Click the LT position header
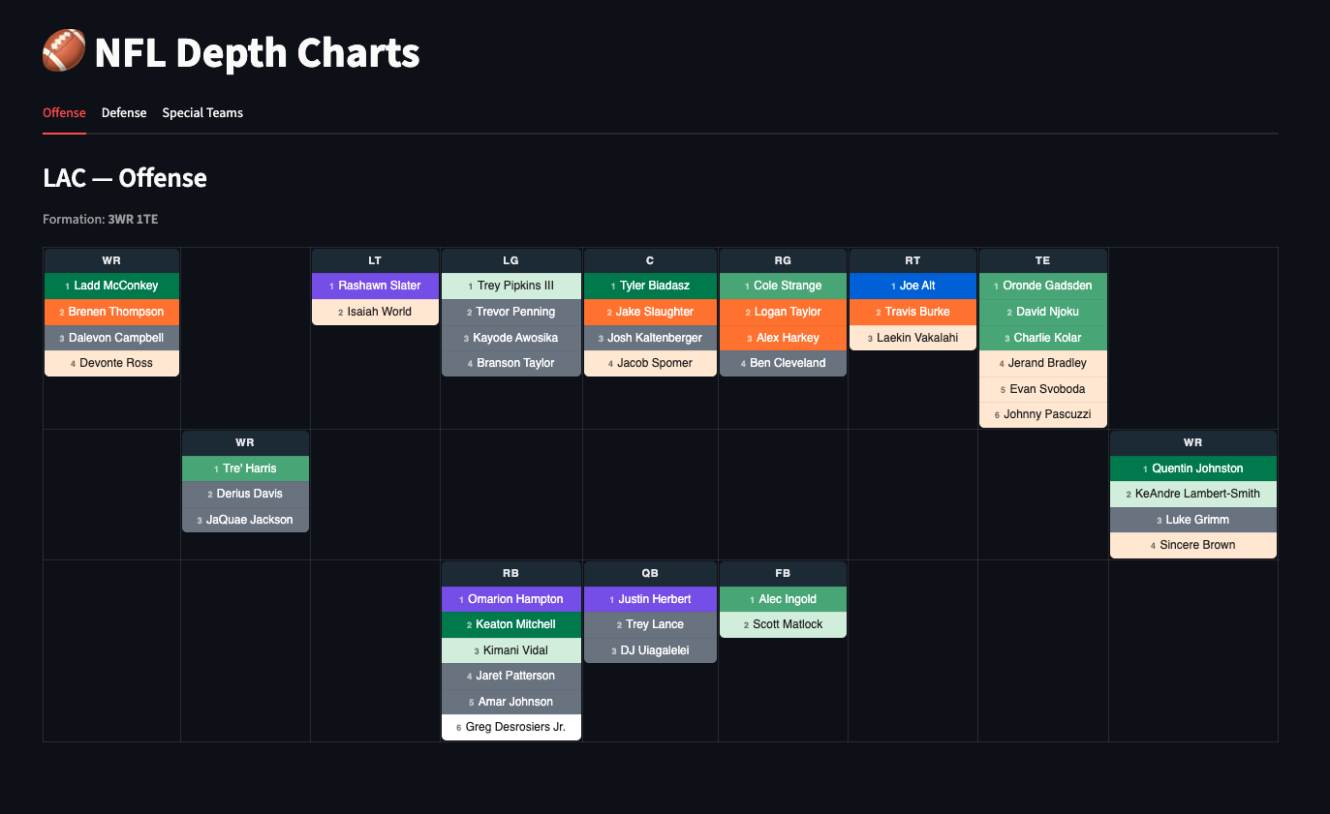Image resolution: width=1330 pixels, height=814 pixels. tap(375, 261)
